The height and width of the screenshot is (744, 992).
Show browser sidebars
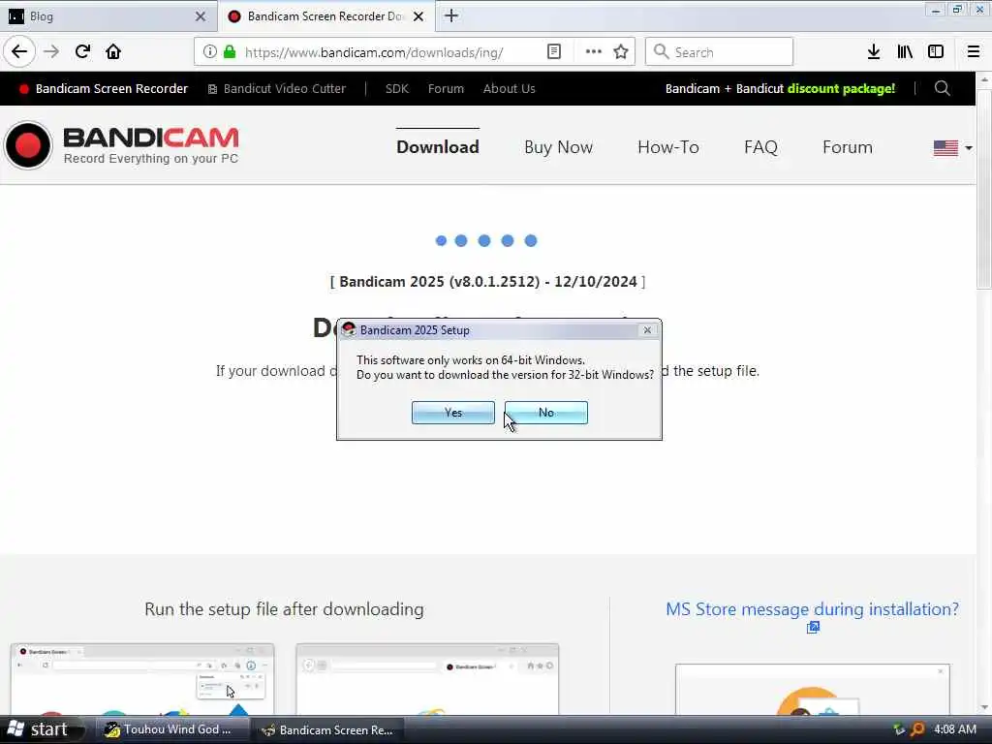[x=936, y=52]
